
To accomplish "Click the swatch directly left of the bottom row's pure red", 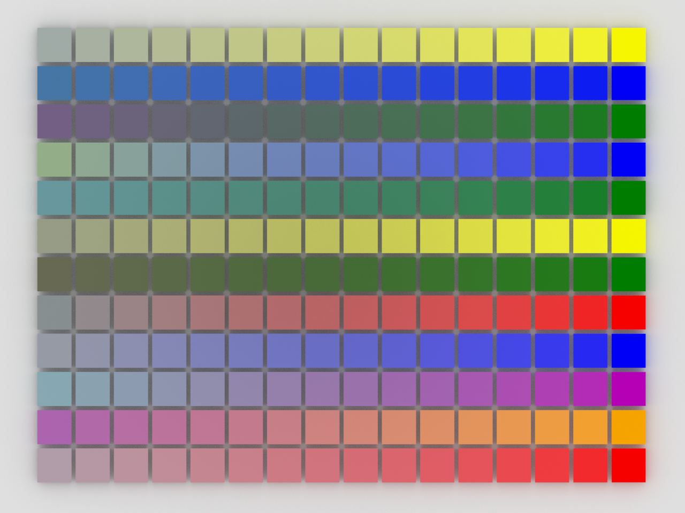I will (x=590, y=465).
